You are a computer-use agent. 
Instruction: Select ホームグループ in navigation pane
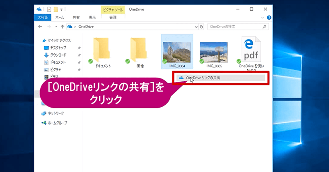point(57,123)
